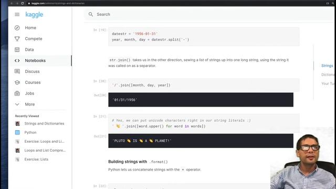Click the Discuss chat icon
336x189 pixels.
[x=17, y=71]
